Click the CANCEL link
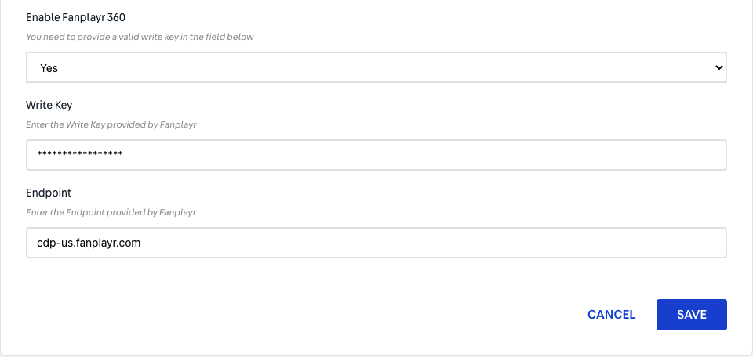The image size is (753, 357). tap(611, 315)
